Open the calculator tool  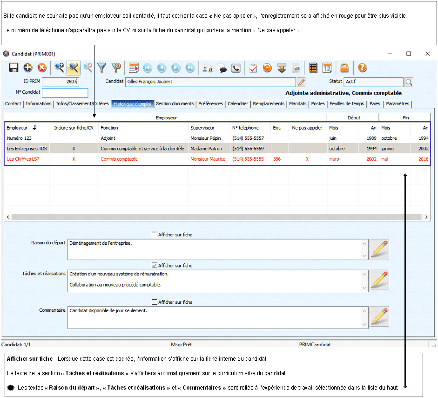(313, 68)
